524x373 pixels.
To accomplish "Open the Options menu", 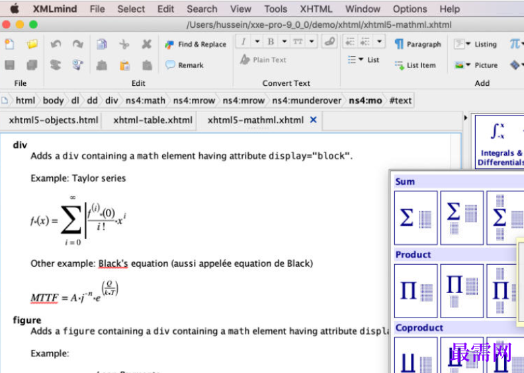I will pos(410,9).
